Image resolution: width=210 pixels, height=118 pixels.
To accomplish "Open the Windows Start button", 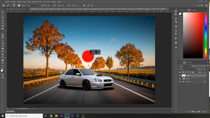I will coord(2,116).
